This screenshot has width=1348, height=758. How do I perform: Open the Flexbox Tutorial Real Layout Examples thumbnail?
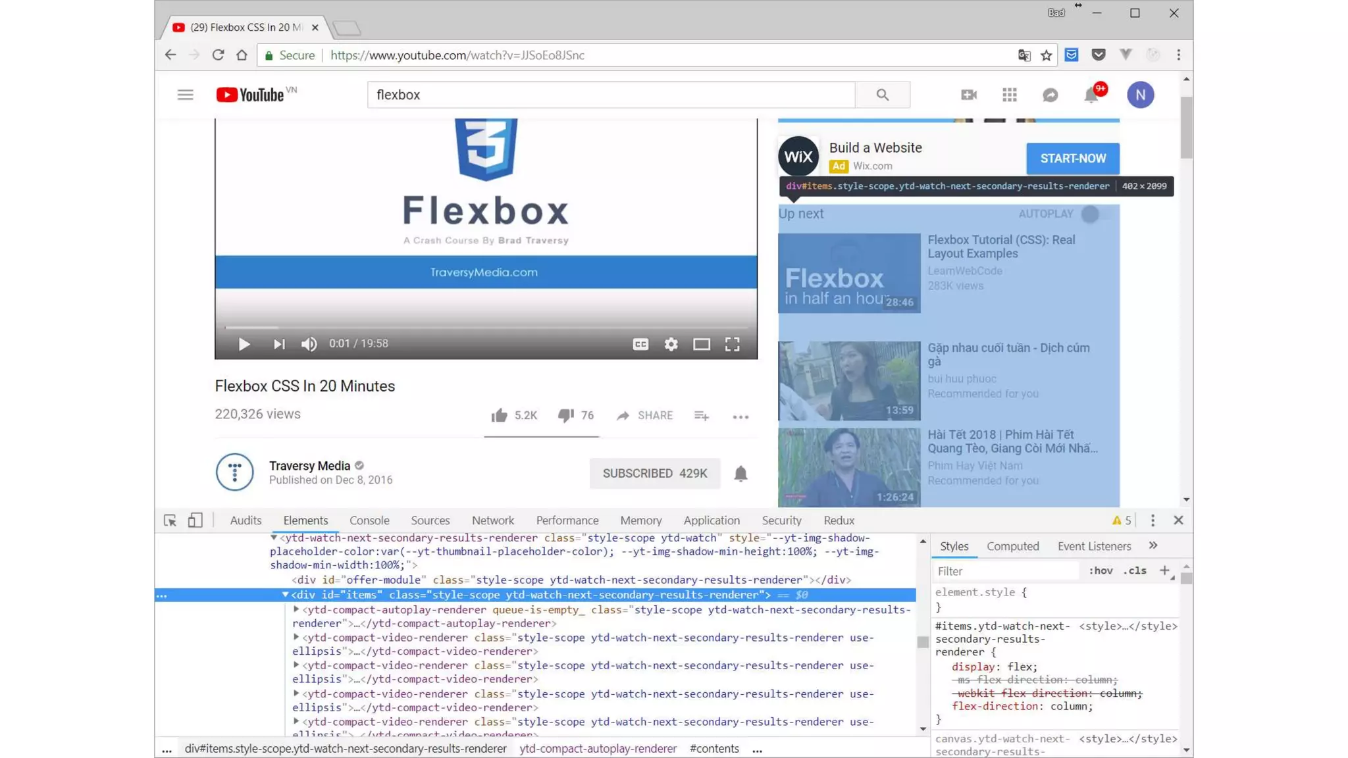849,272
